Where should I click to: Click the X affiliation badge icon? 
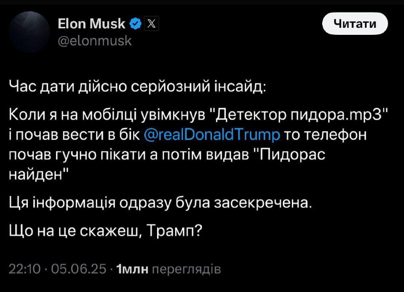(151, 24)
